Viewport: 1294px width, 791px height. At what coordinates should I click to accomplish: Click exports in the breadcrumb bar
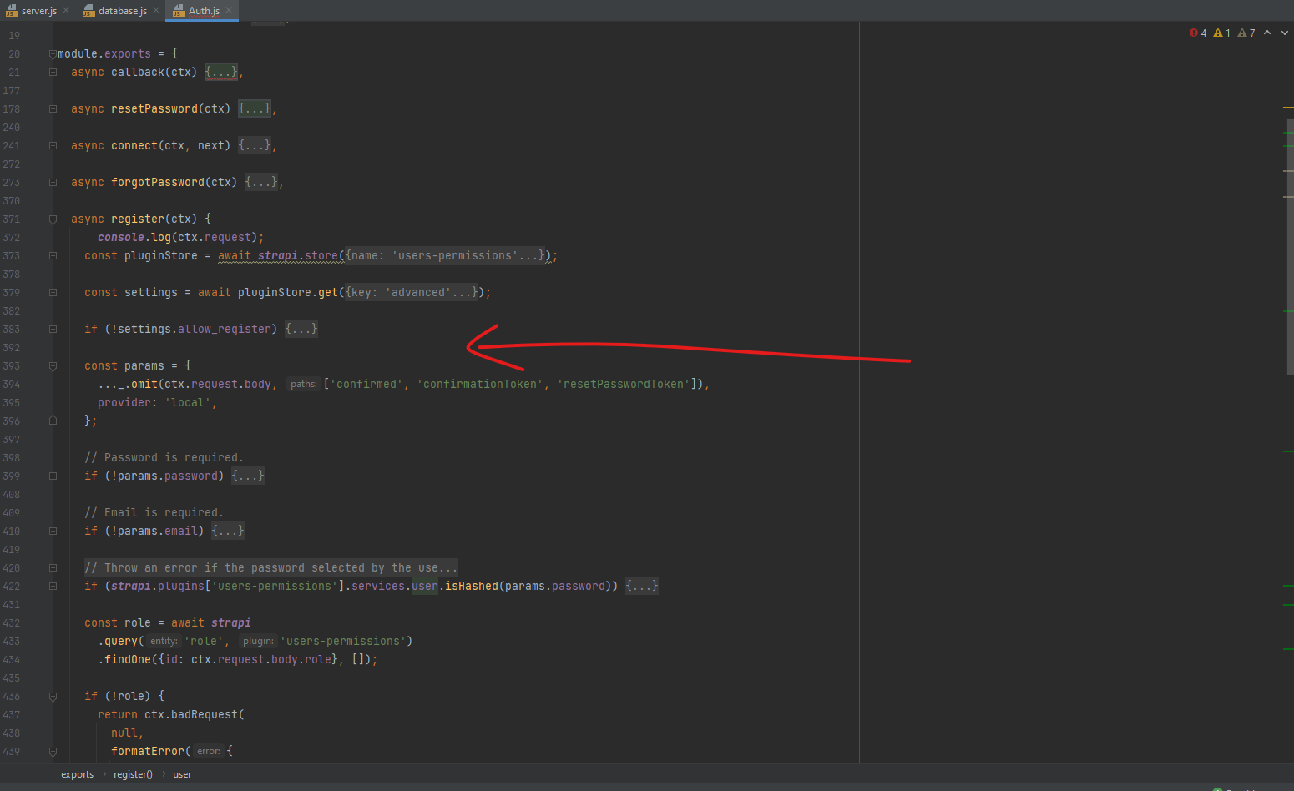tap(77, 774)
